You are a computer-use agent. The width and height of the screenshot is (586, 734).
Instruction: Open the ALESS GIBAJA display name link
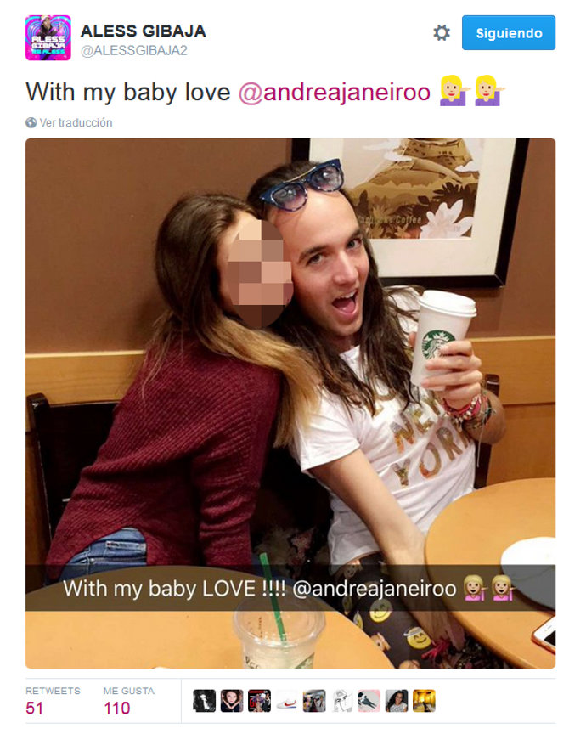(x=144, y=31)
